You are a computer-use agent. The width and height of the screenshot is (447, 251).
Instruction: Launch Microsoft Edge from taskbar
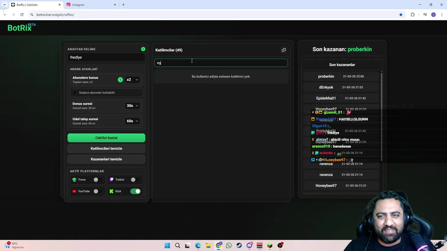click(x=198, y=246)
